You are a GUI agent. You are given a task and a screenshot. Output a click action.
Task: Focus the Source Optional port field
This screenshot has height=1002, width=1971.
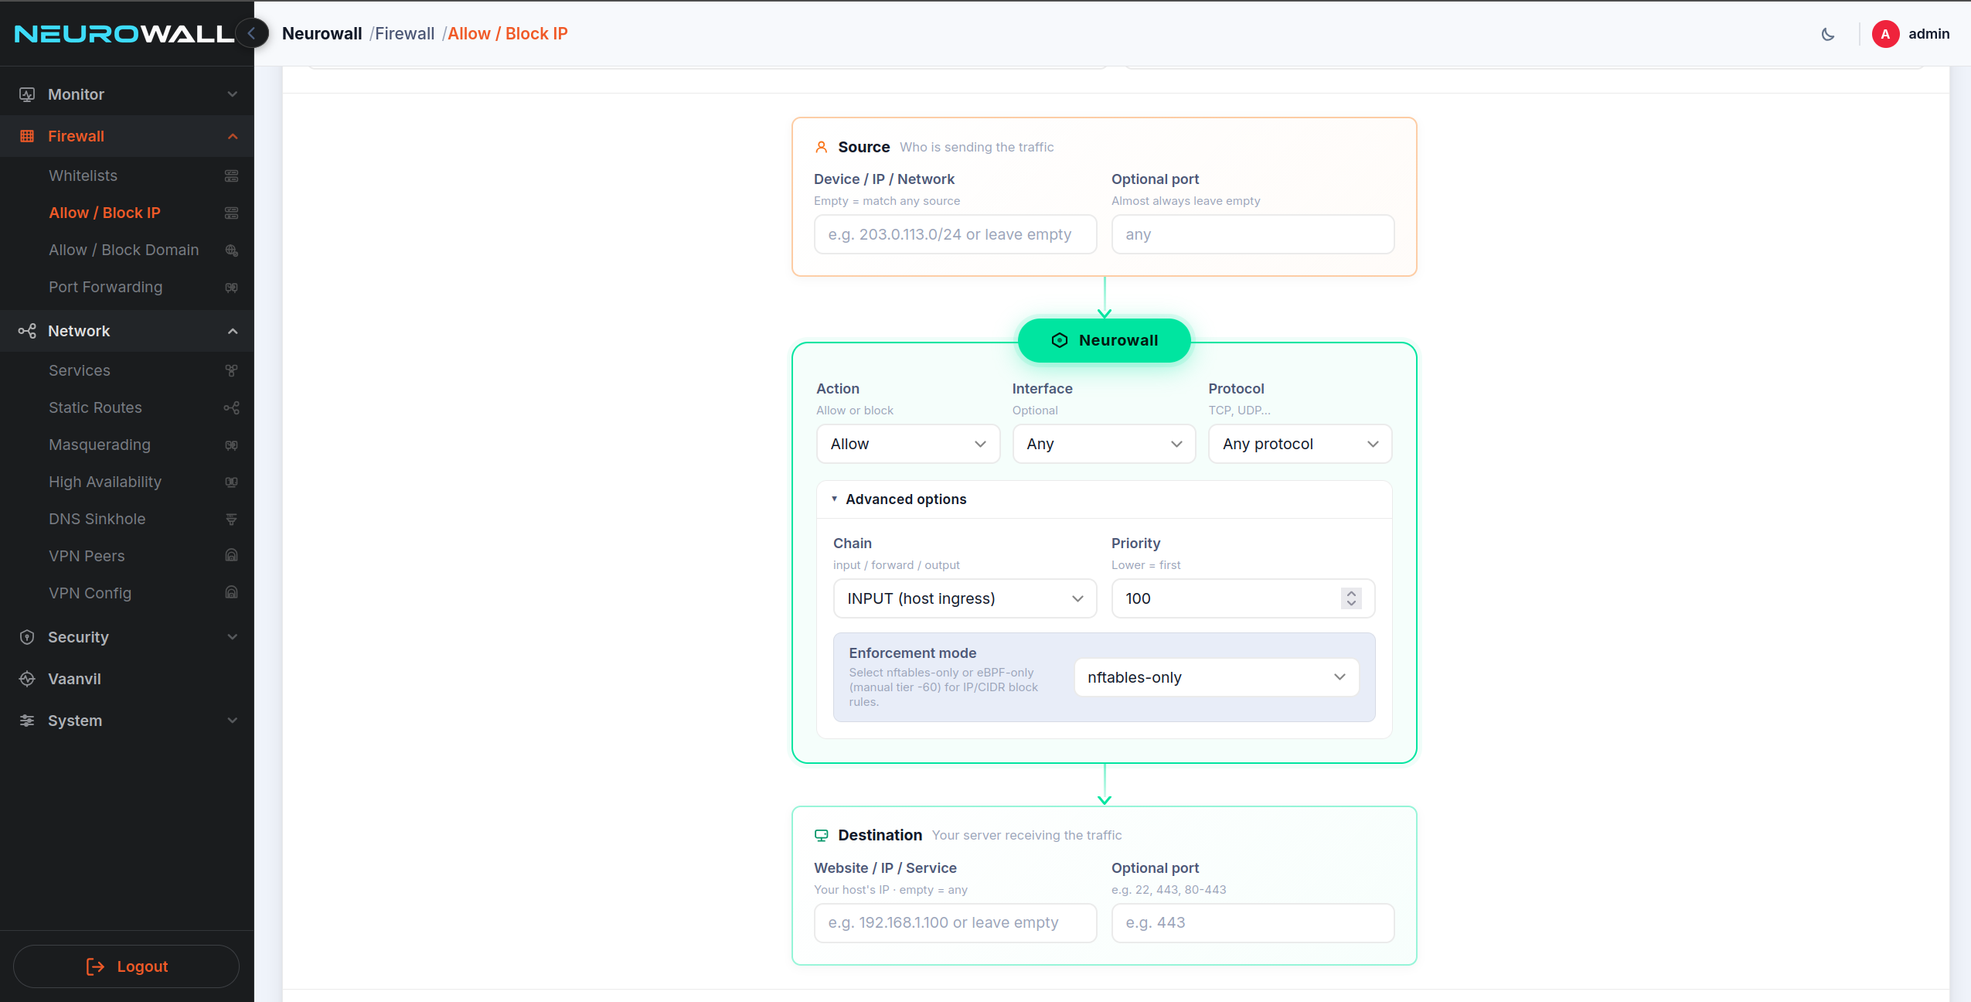tap(1252, 234)
